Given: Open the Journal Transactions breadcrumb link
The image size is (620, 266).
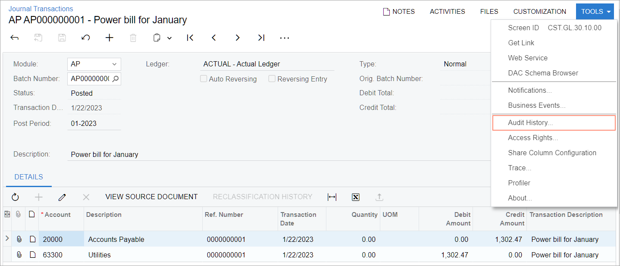Looking at the screenshot, I should pyautogui.click(x=41, y=9).
